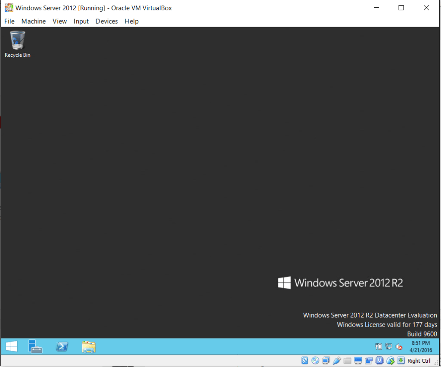The image size is (441, 367).
Task: Click the display status icon in VirtualBox
Action: pos(358,361)
